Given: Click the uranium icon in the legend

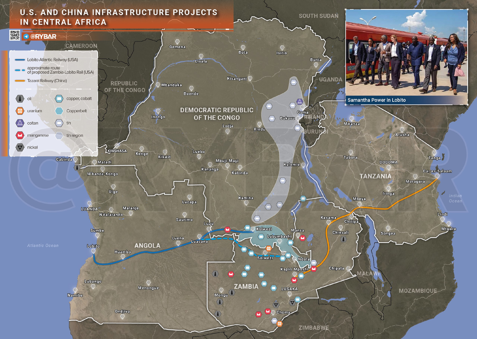Looking at the screenshot, I should (20, 111).
